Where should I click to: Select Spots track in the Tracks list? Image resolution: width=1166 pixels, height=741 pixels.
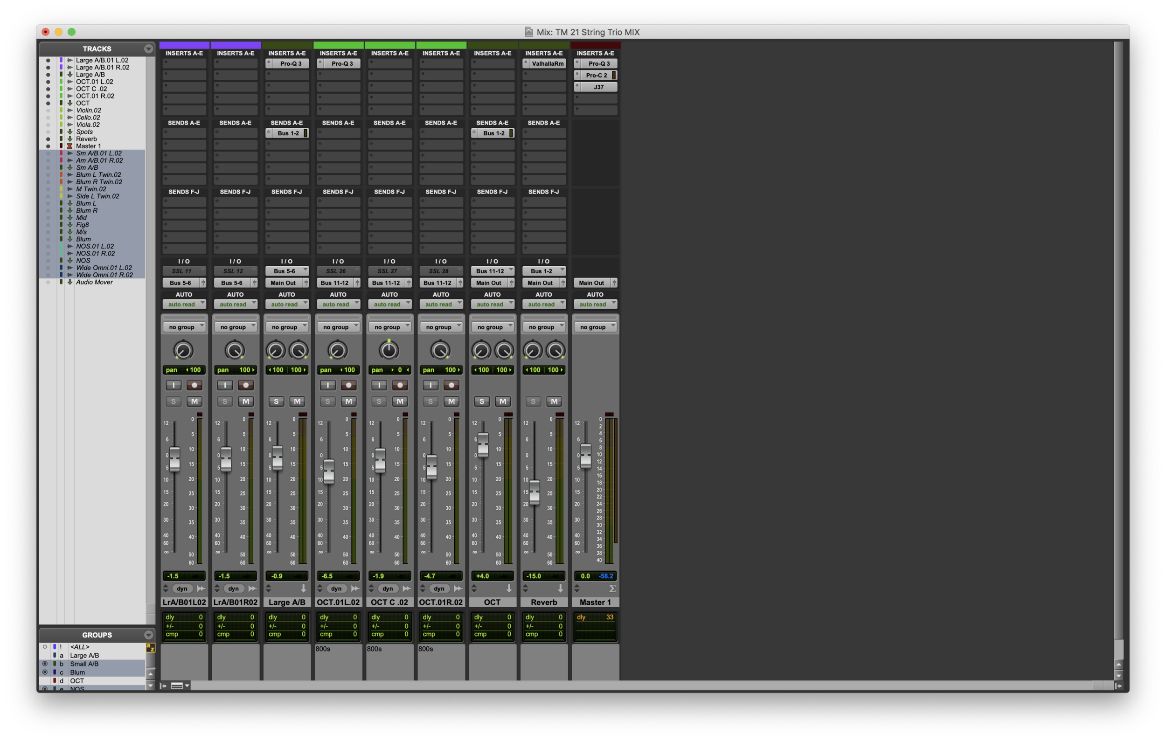coord(84,132)
